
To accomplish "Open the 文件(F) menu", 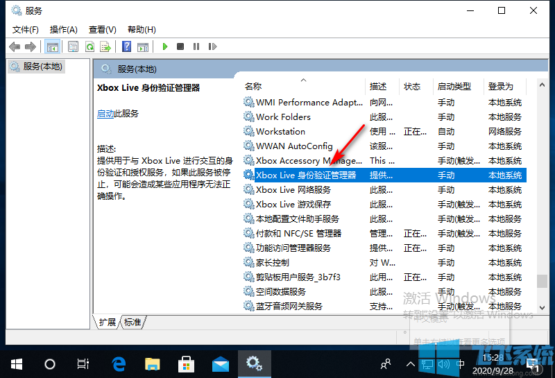I will point(26,30).
